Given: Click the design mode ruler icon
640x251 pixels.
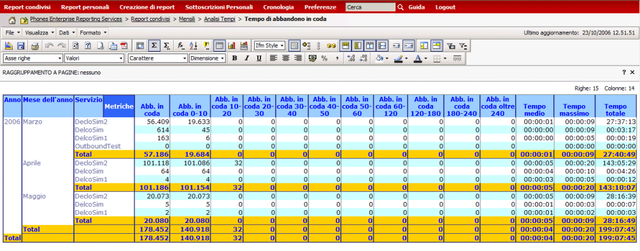Looking at the screenshot, I should [x=8, y=46].
